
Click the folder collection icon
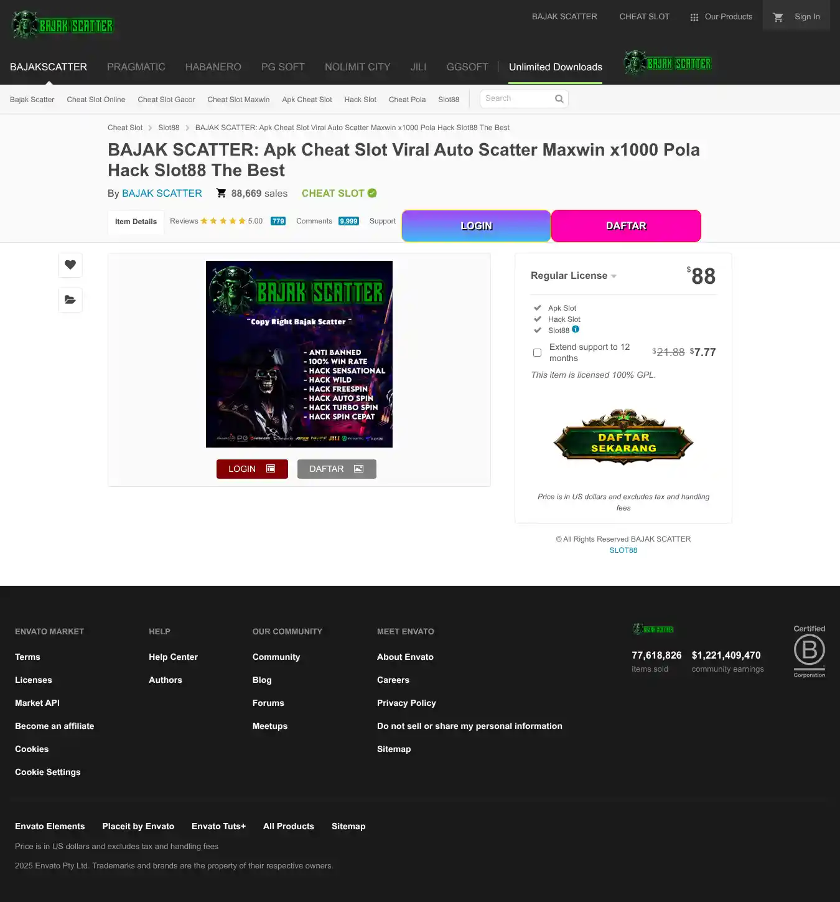(x=70, y=300)
